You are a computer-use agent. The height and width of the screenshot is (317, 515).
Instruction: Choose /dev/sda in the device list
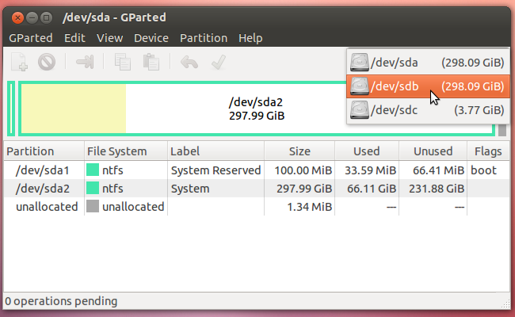point(428,63)
